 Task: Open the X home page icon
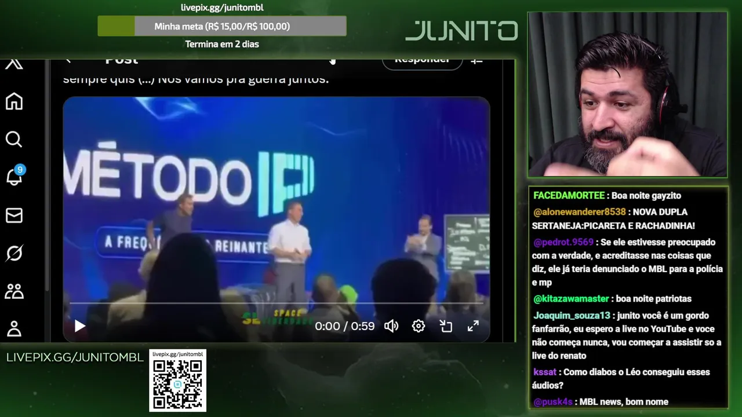pyautogui.click(x=14, y=101)
